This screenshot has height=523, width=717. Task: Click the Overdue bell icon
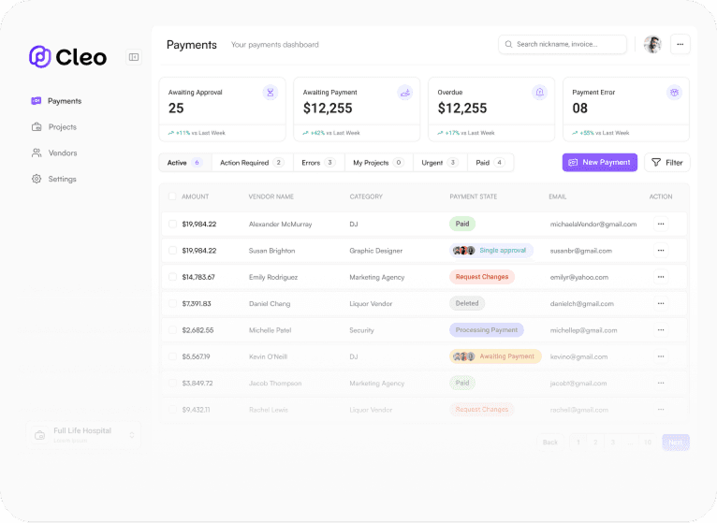(x=539, y=93)
